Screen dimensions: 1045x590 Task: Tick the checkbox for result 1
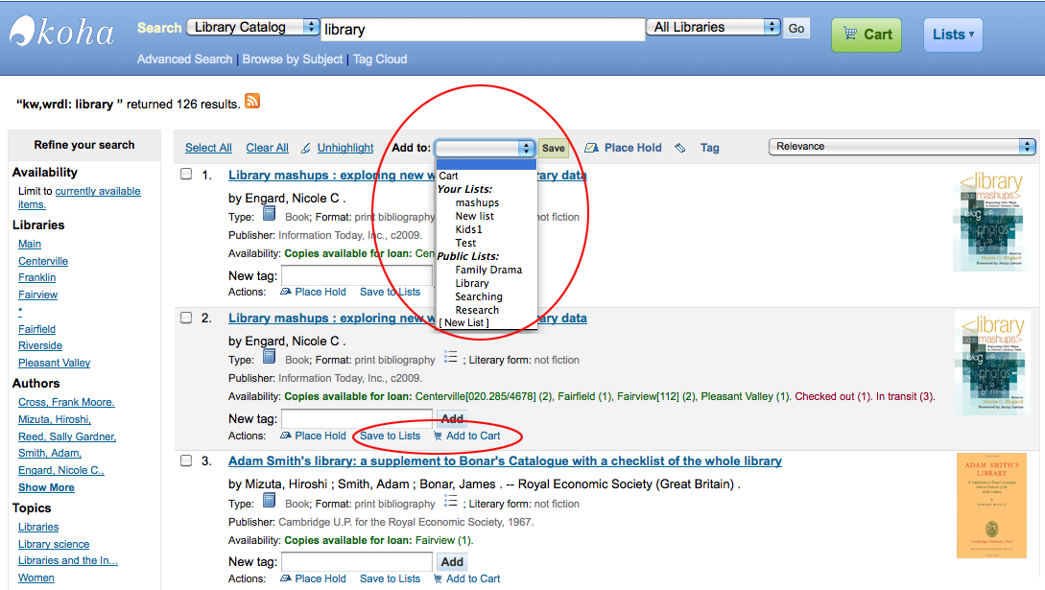(186, 175)
